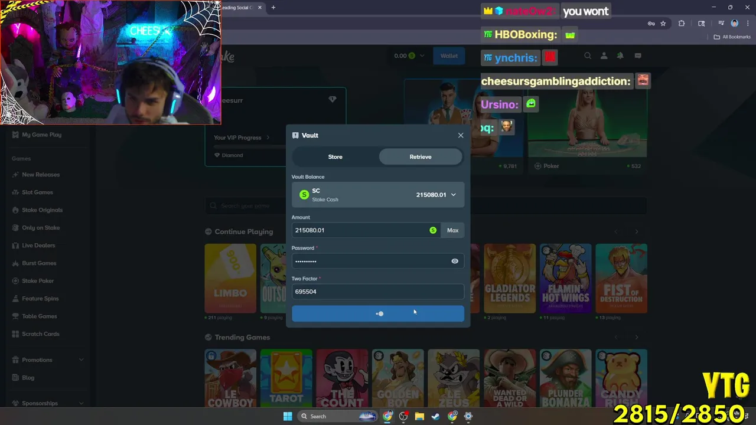The height and width of the screenshot is (425, 756).
Task: Open the site search magnifier icon
Action: tap(588, 56)
